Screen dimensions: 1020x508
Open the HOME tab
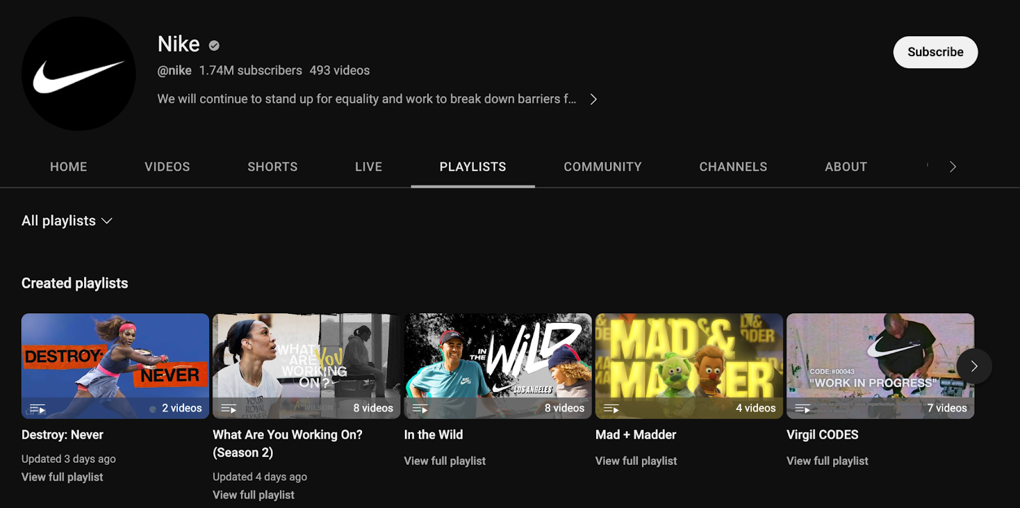[69, 167]
